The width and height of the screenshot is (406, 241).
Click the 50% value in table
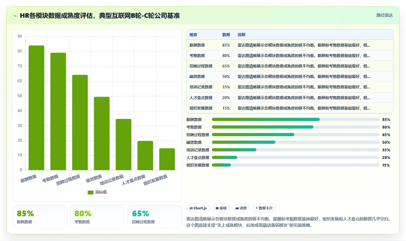click(226, 77)
